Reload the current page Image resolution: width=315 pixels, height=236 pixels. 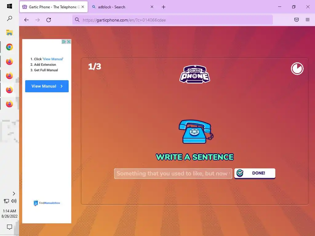[49, 20]
